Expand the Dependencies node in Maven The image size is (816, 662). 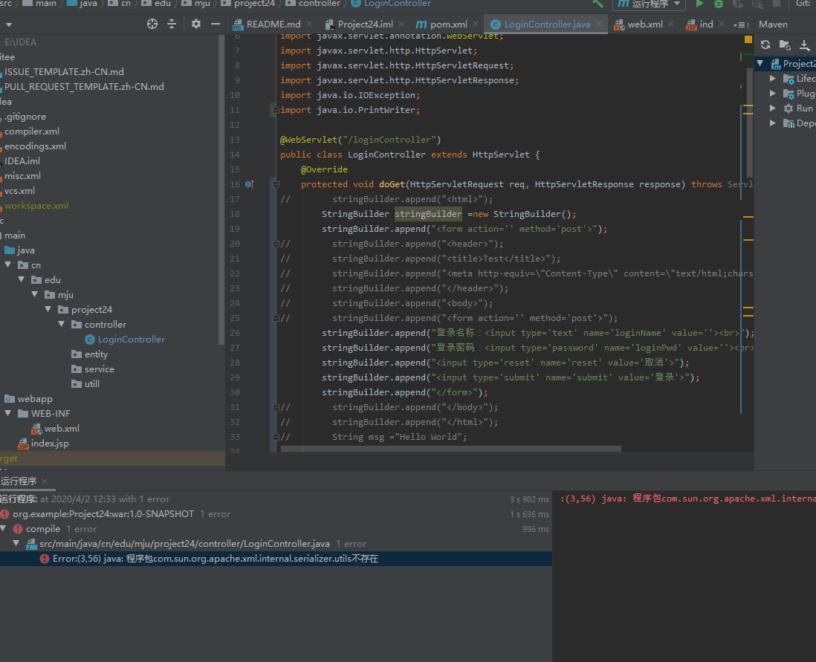pyautogui.click(x=773, y=123)
